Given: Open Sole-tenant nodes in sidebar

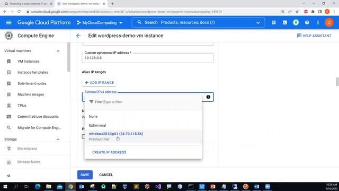Looking at the screenshot, I should (x=32, y=83).
